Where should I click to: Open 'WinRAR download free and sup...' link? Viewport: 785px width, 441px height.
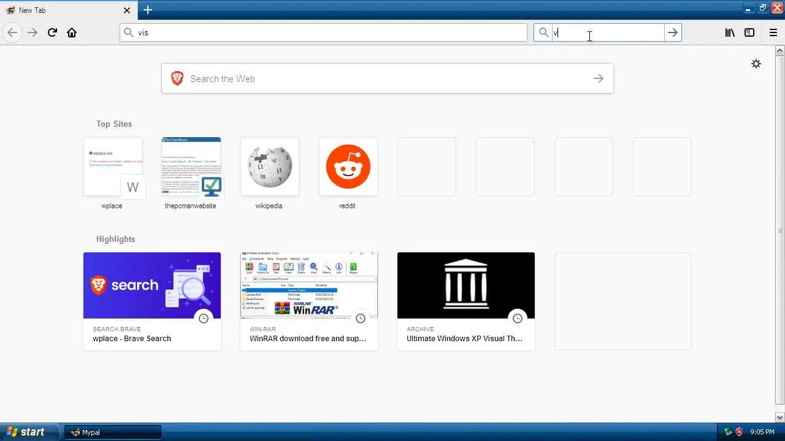(308, 339)
